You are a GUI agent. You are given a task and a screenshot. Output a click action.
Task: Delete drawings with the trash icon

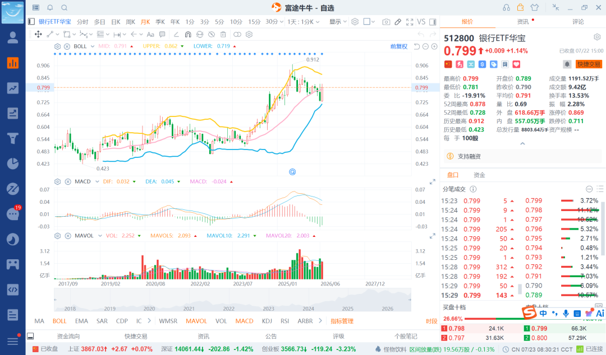223,34
